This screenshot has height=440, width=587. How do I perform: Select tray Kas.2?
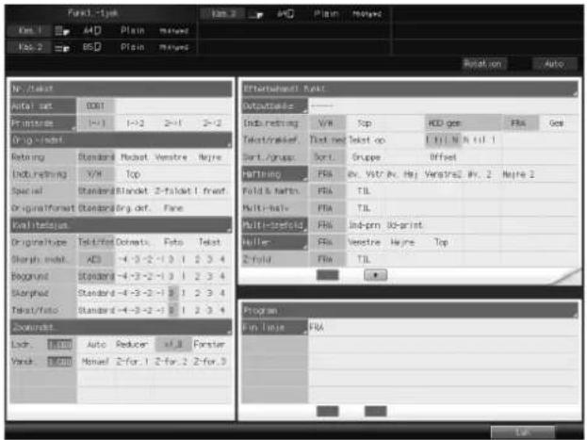pos(29,47)
